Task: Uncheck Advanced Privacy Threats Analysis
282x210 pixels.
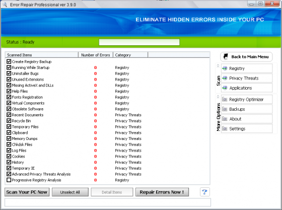Action: pyautogui.click(x=9, y=174)
